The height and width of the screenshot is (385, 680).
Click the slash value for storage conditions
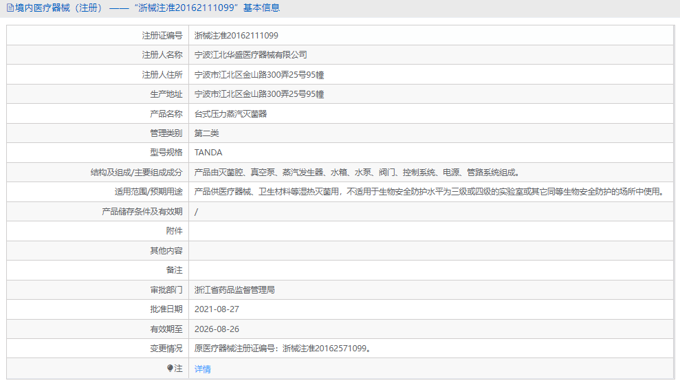[197, 212]
